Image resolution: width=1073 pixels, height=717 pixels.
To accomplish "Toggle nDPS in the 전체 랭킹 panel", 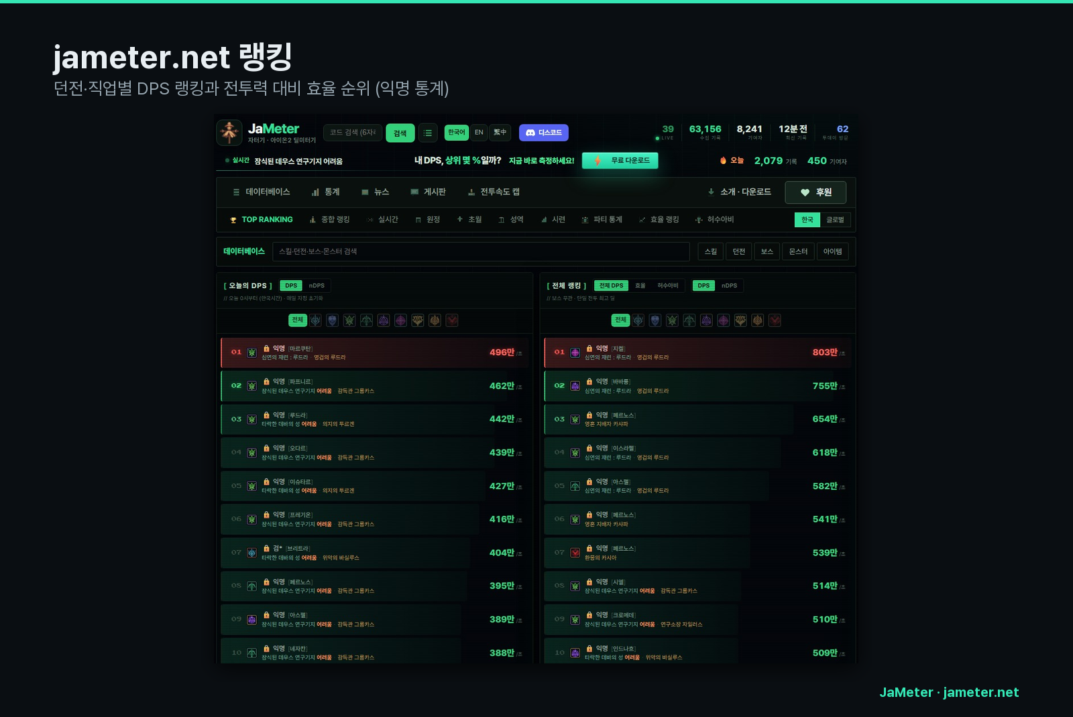I will (729, 285).
